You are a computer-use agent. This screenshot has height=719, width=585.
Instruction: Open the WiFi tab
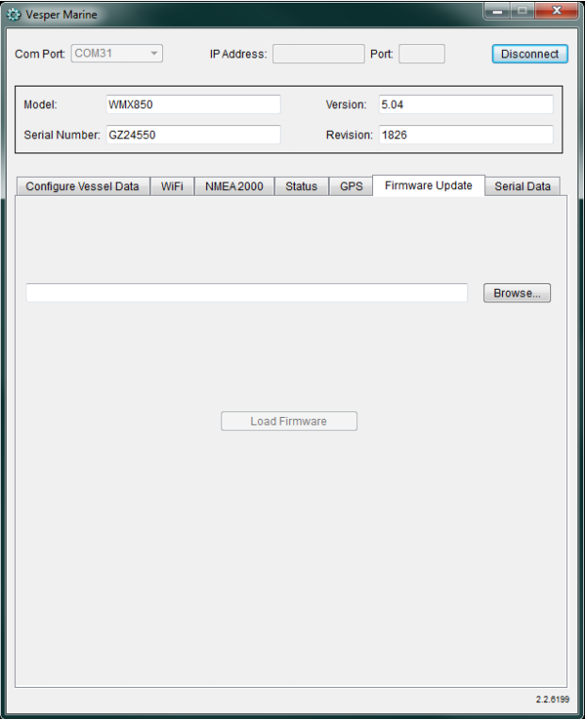[172, 186]
